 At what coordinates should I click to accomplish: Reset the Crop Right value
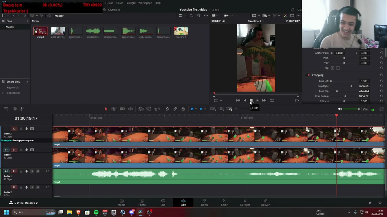click(382, 86)
